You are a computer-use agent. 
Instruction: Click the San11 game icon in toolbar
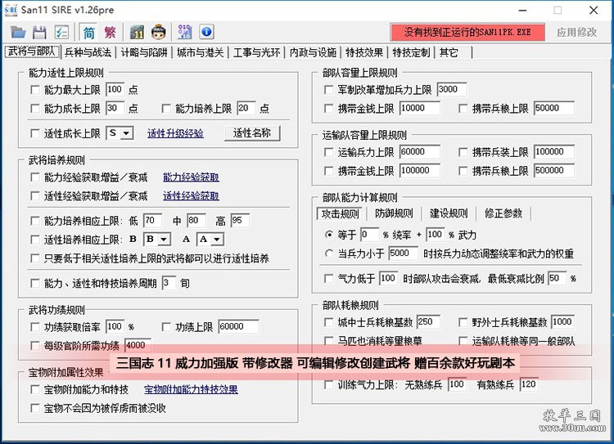point(137,32)
